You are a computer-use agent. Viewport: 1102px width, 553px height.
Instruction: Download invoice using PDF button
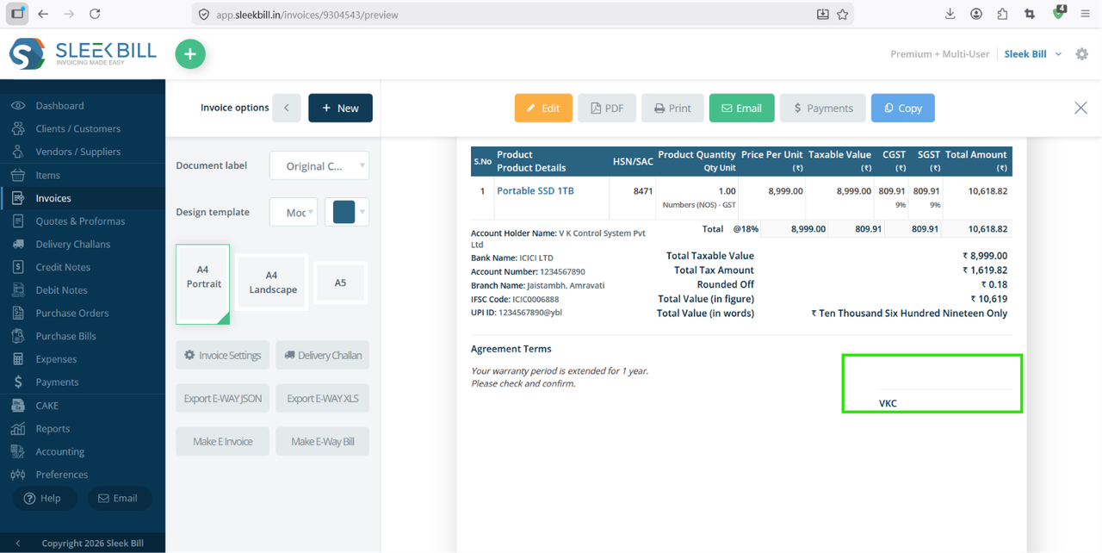pyautogui.click(x=607, y=108)
